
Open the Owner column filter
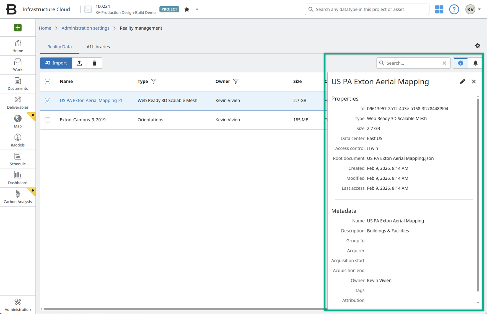coord(236,82)
